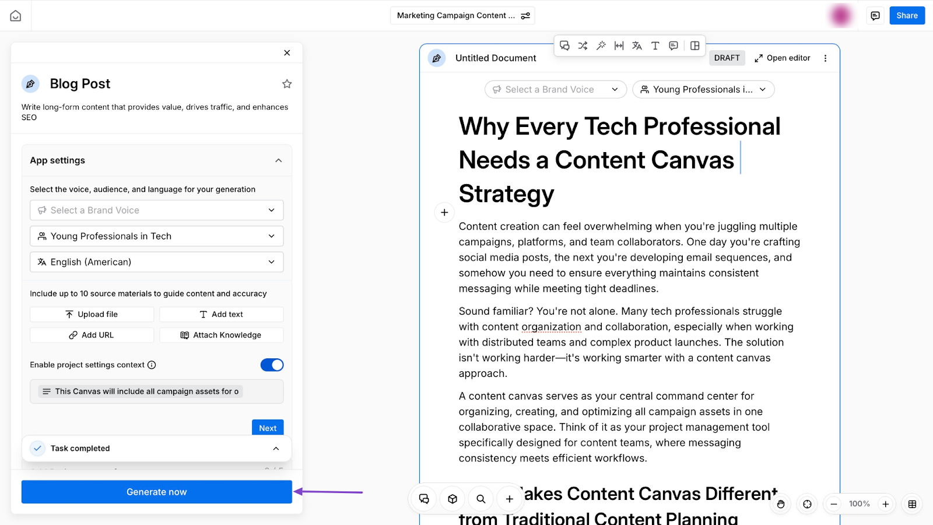
Task: Expand the Task completed panel
Action: (276, 449)
